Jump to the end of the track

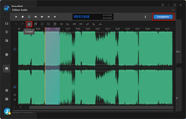coord(55,17)
